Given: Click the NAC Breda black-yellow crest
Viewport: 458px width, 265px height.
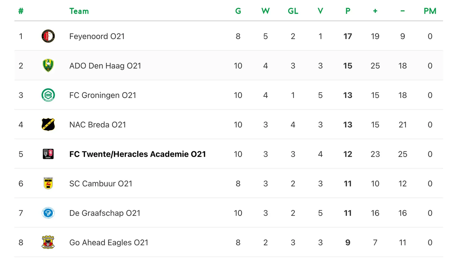Looking at the screenshot, I should pyautogui.click(x=48, y=125).
